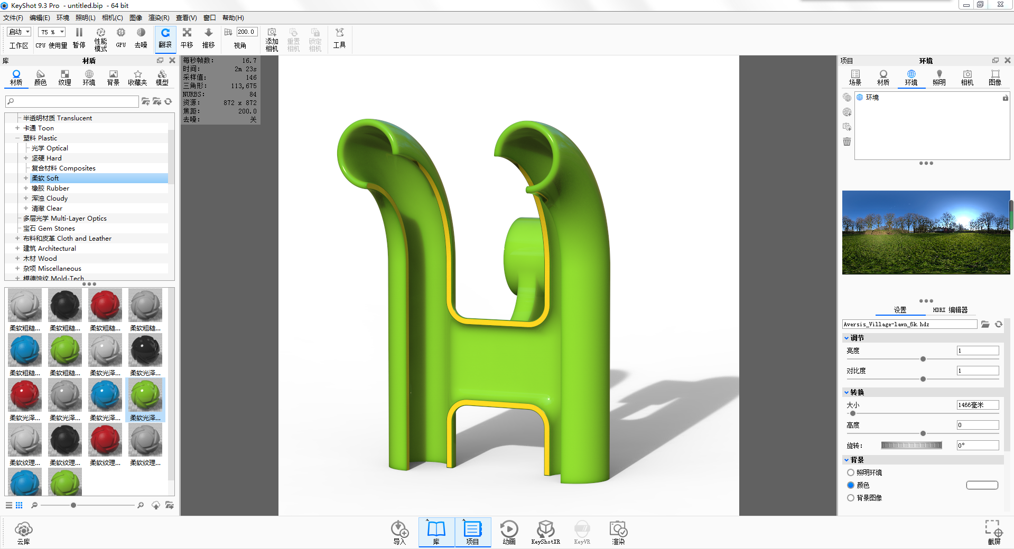This screenshot has width=1014, height=549.
Task: Select 照明环境 background radio button
Action: point(851,472)
